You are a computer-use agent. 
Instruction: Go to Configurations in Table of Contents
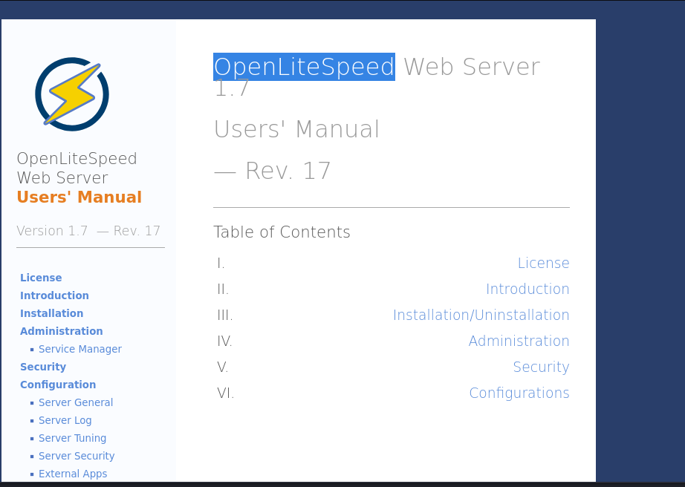pos(519,393)
